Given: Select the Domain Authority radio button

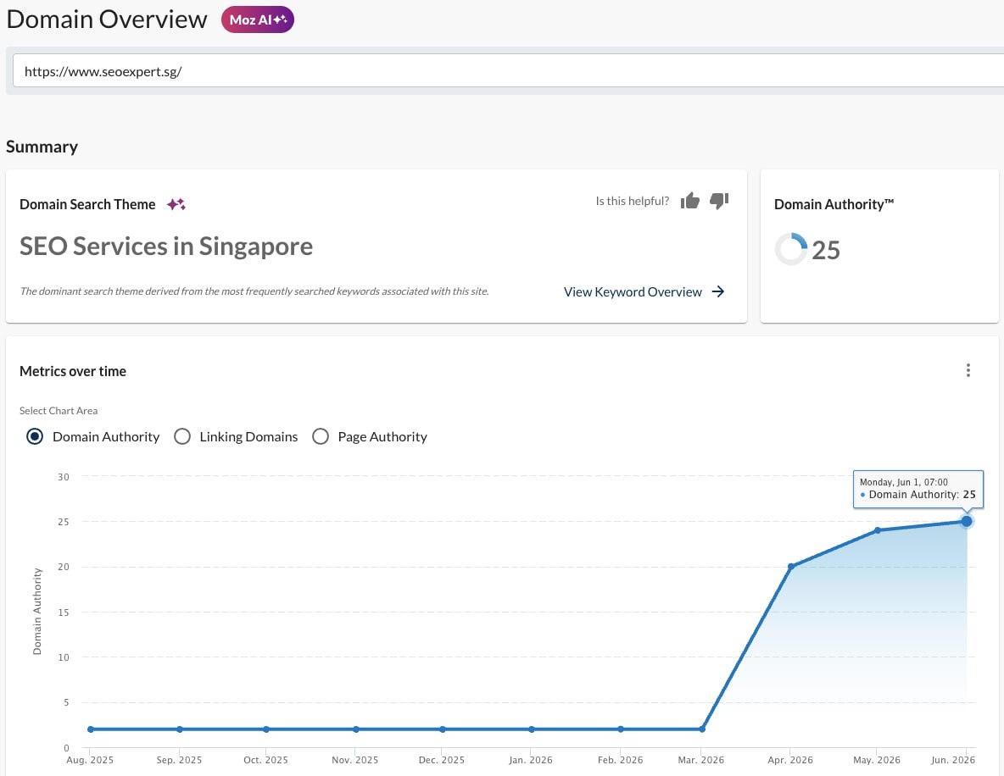Looking at the screenshot, I should (x=35, y=436).
